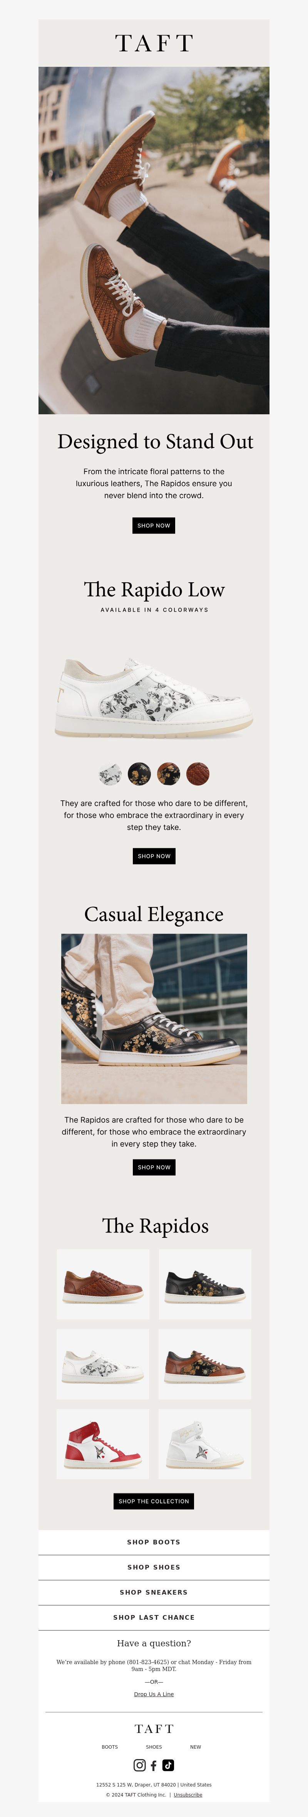Click the TAFT logo at top

[154, 43]
